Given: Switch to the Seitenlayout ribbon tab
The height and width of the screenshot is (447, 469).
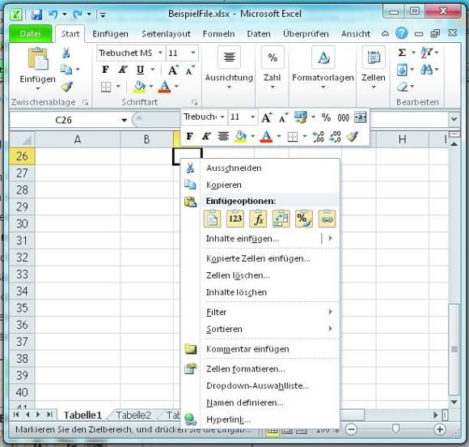Looking at the screenshot, I should [x=166, y=34].
